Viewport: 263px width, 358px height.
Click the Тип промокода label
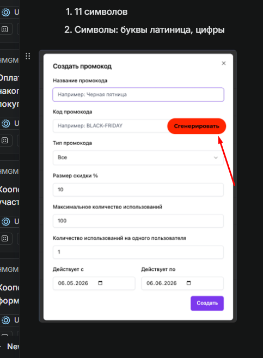[x=72, y=143]
